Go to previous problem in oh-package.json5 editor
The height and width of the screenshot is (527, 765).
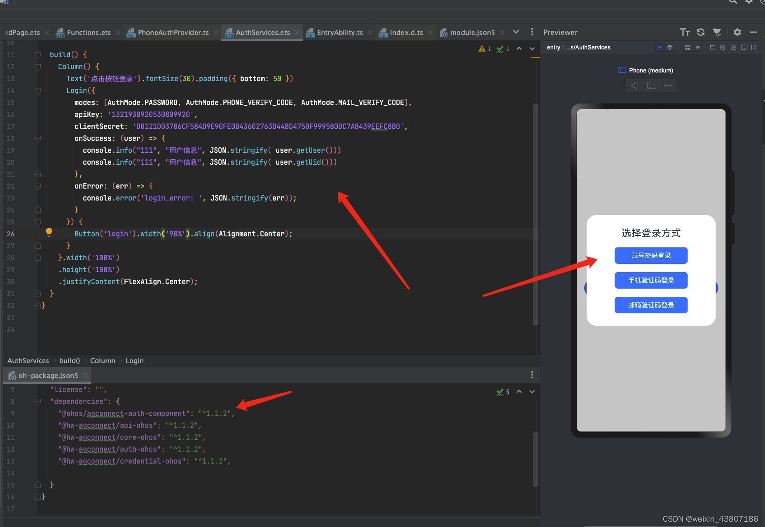pyautogui.click(x=519, y=392)
